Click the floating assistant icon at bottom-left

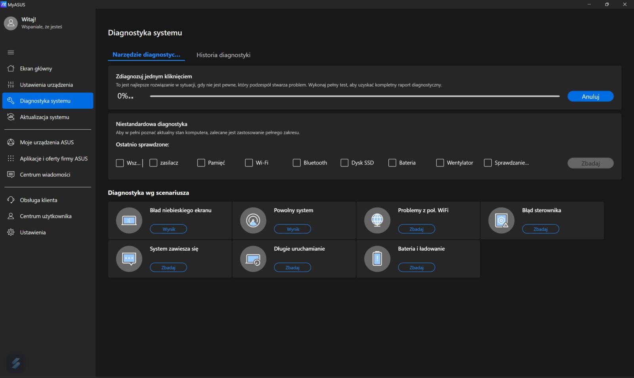16,363
